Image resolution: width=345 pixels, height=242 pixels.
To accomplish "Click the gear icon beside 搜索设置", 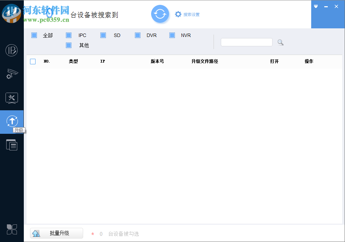I will pyautogui.click(x=178, y=14).
